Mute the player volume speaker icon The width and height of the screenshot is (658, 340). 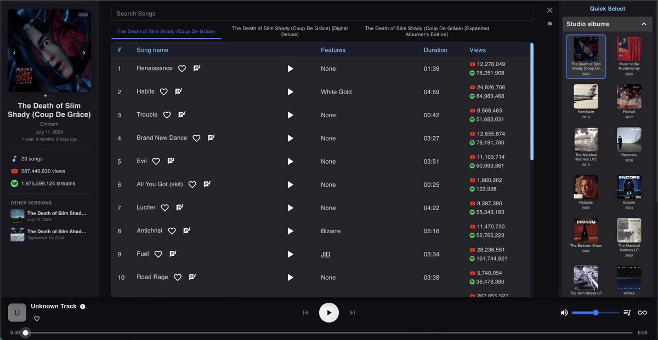point(564,313)
